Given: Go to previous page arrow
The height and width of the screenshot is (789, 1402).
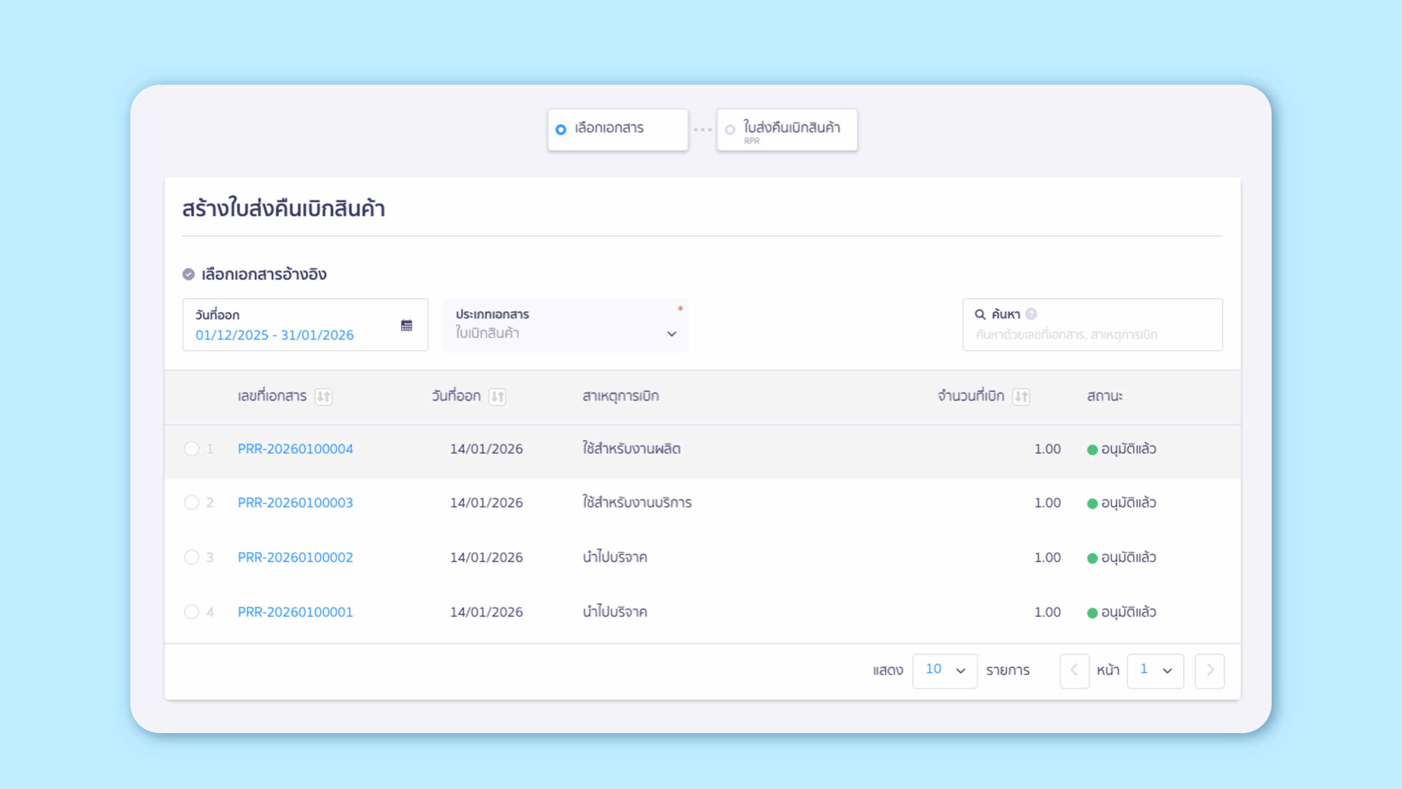Looking at the screenshot, I should tap(1074, 670).
